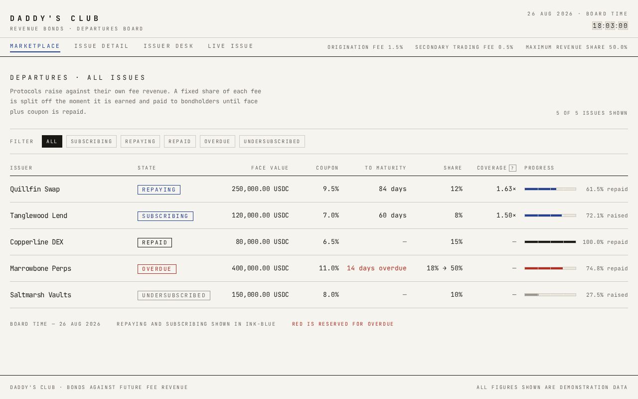This screenshot has height=399, width=638.
Task: Click Saltmarsh Vaults' grey progress bar
Action: point(550,295)
